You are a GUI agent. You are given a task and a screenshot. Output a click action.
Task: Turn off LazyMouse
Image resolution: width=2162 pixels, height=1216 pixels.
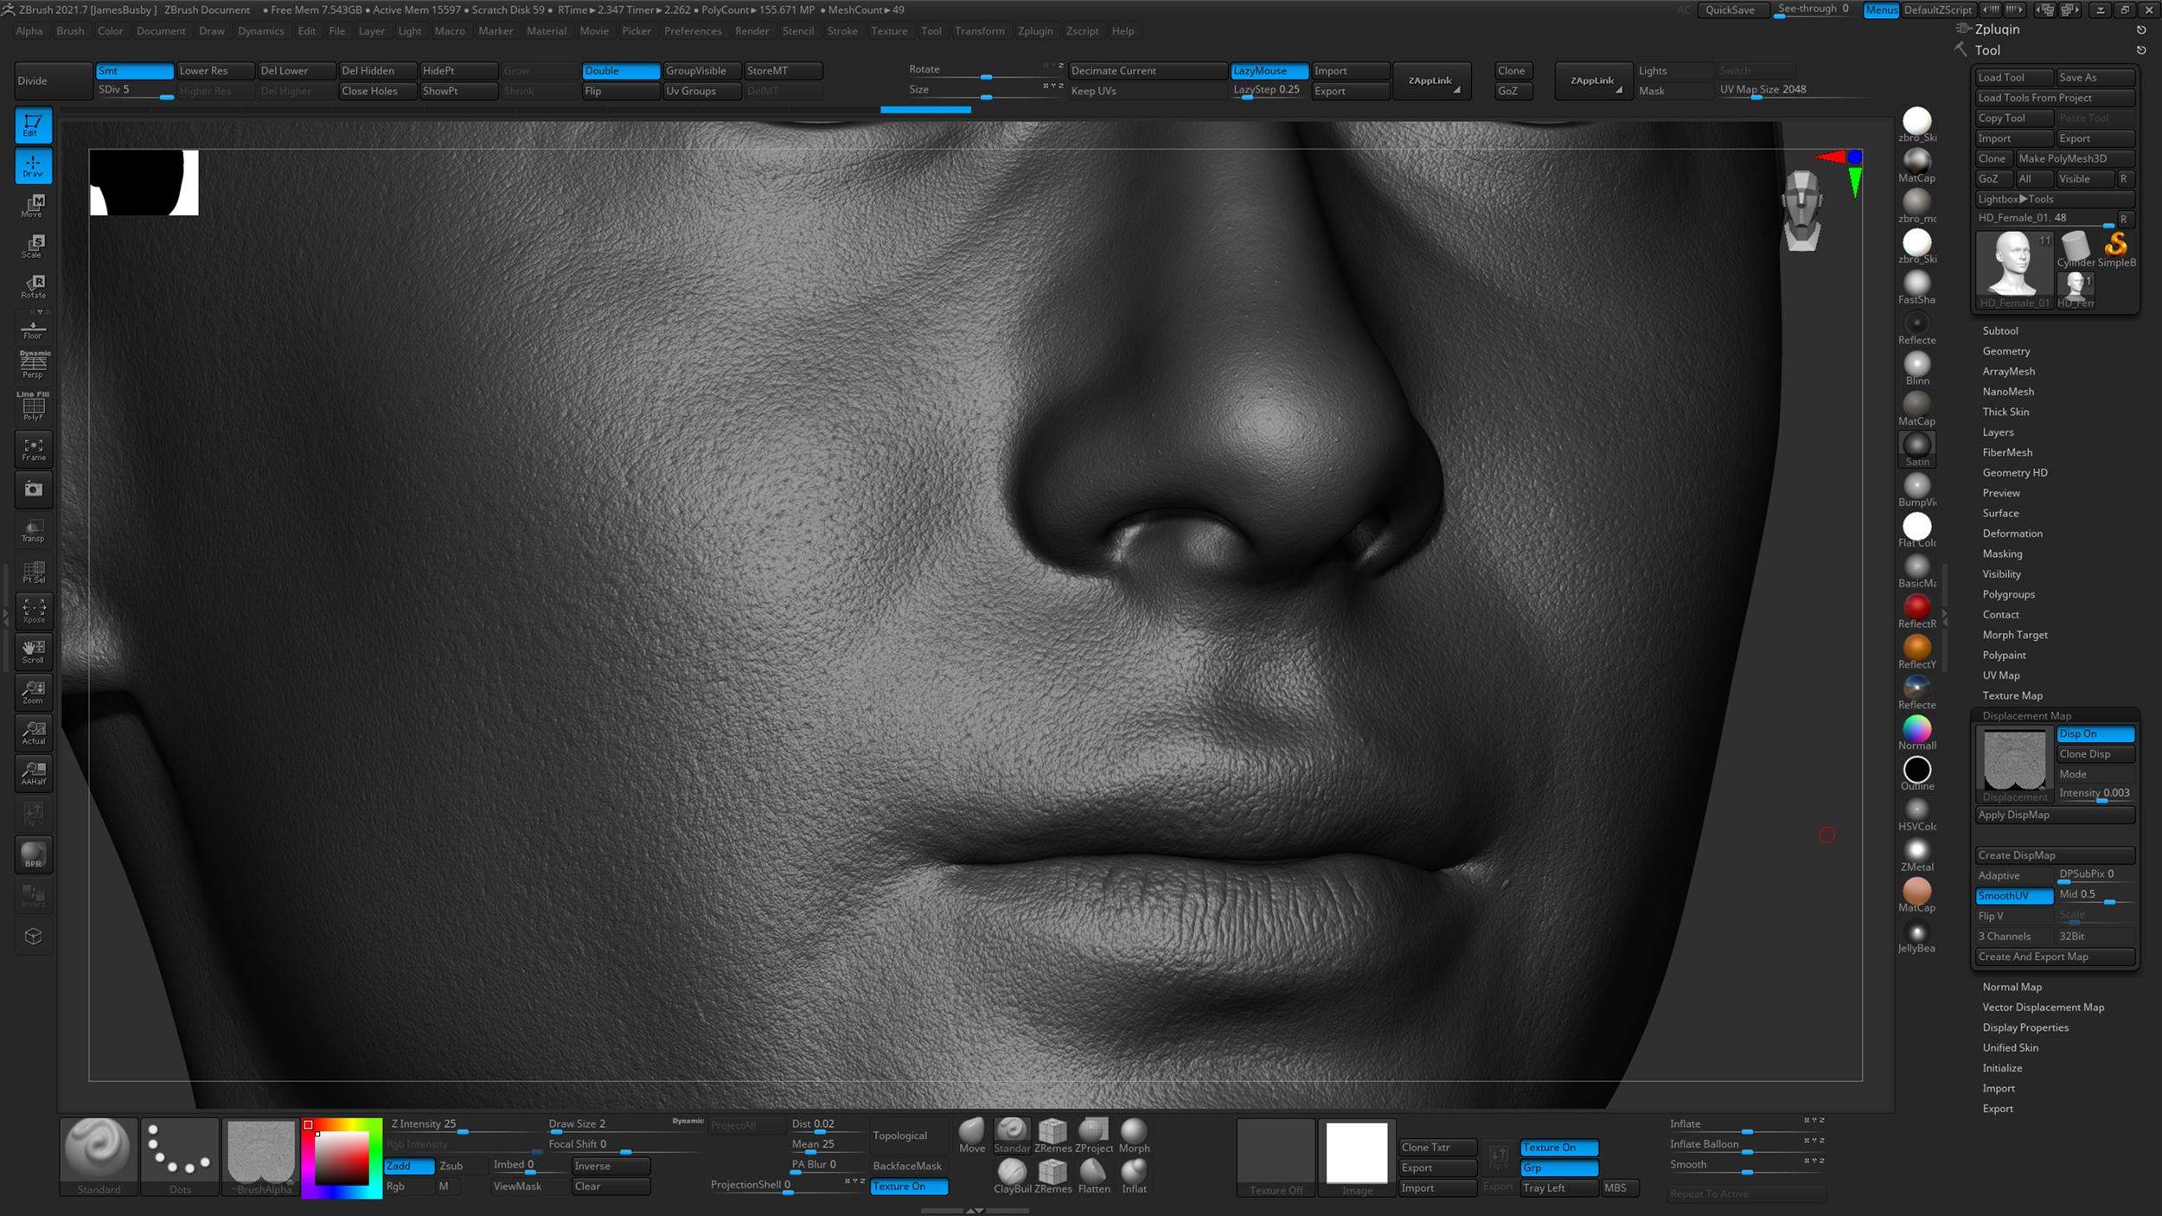pos(1268,71)
